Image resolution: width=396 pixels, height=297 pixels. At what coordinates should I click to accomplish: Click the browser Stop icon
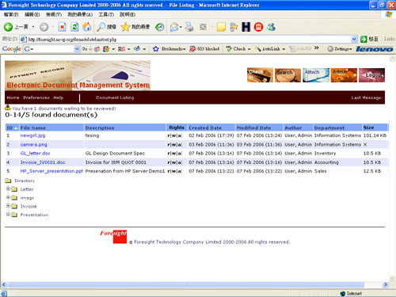(63, 27)
